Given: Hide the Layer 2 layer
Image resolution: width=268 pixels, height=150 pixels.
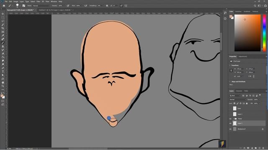Looking at the screenshot, I should (x=230, y=123).
